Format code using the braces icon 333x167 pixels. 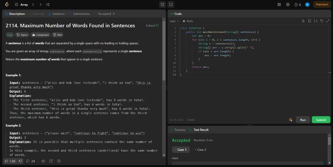click(x=316, y=21)
